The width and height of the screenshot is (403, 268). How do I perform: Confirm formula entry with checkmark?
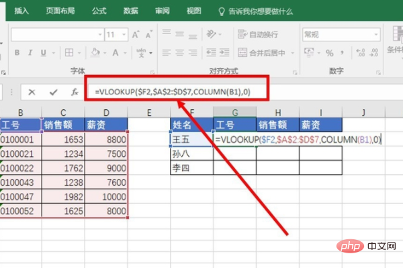[53, 92]
